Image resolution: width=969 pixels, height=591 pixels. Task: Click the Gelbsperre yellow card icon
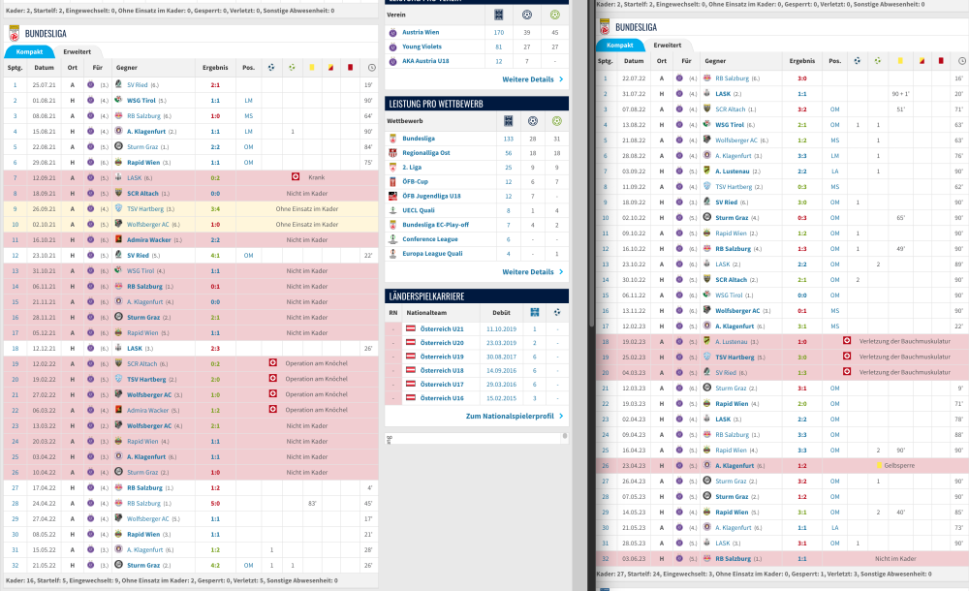coord(878,465)
